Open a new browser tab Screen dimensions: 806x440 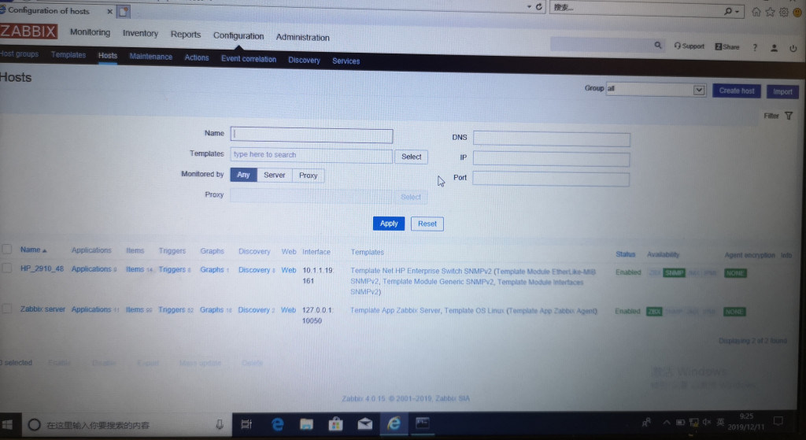(x=124, y=11)
